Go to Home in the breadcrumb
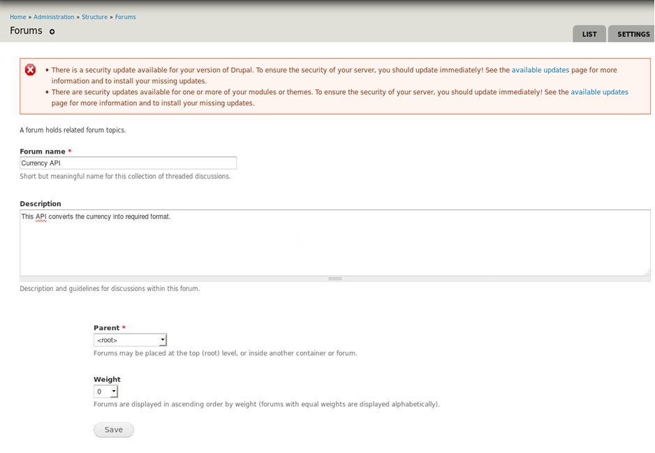Viewport: 655px width, 453px height. click(x=18, y=17)
